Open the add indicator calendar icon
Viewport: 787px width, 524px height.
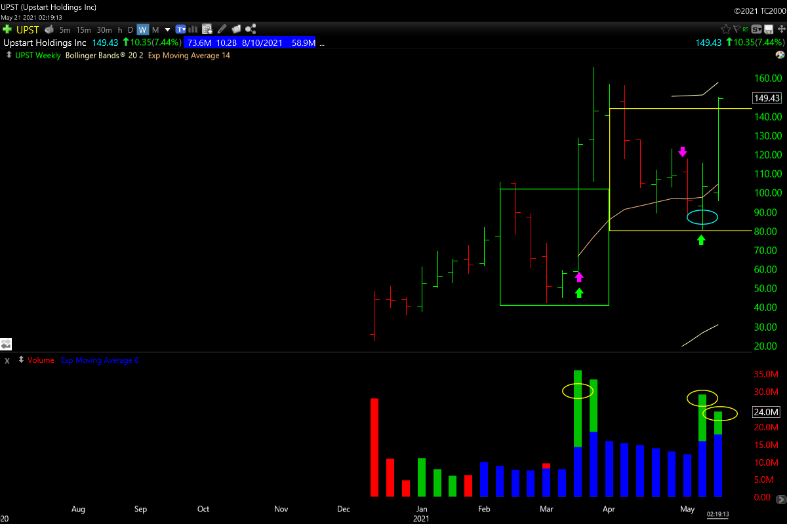[x=207, y=29]
